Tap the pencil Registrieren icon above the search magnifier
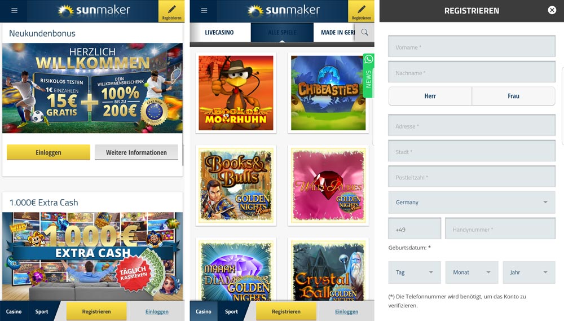Image resolution: width=564 pixels, height=321 pixels. pos(361,11)
